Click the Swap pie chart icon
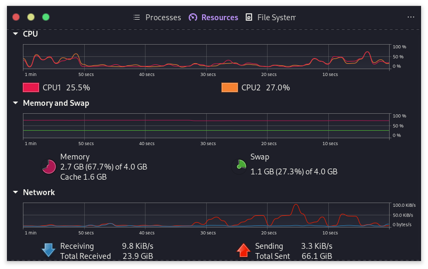This screenshot has height=269, width=428. (x=239, y=166)
